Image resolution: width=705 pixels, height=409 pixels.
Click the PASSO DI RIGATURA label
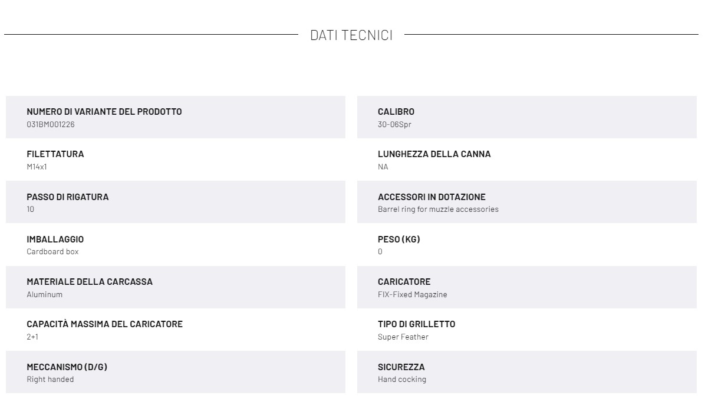67,197
